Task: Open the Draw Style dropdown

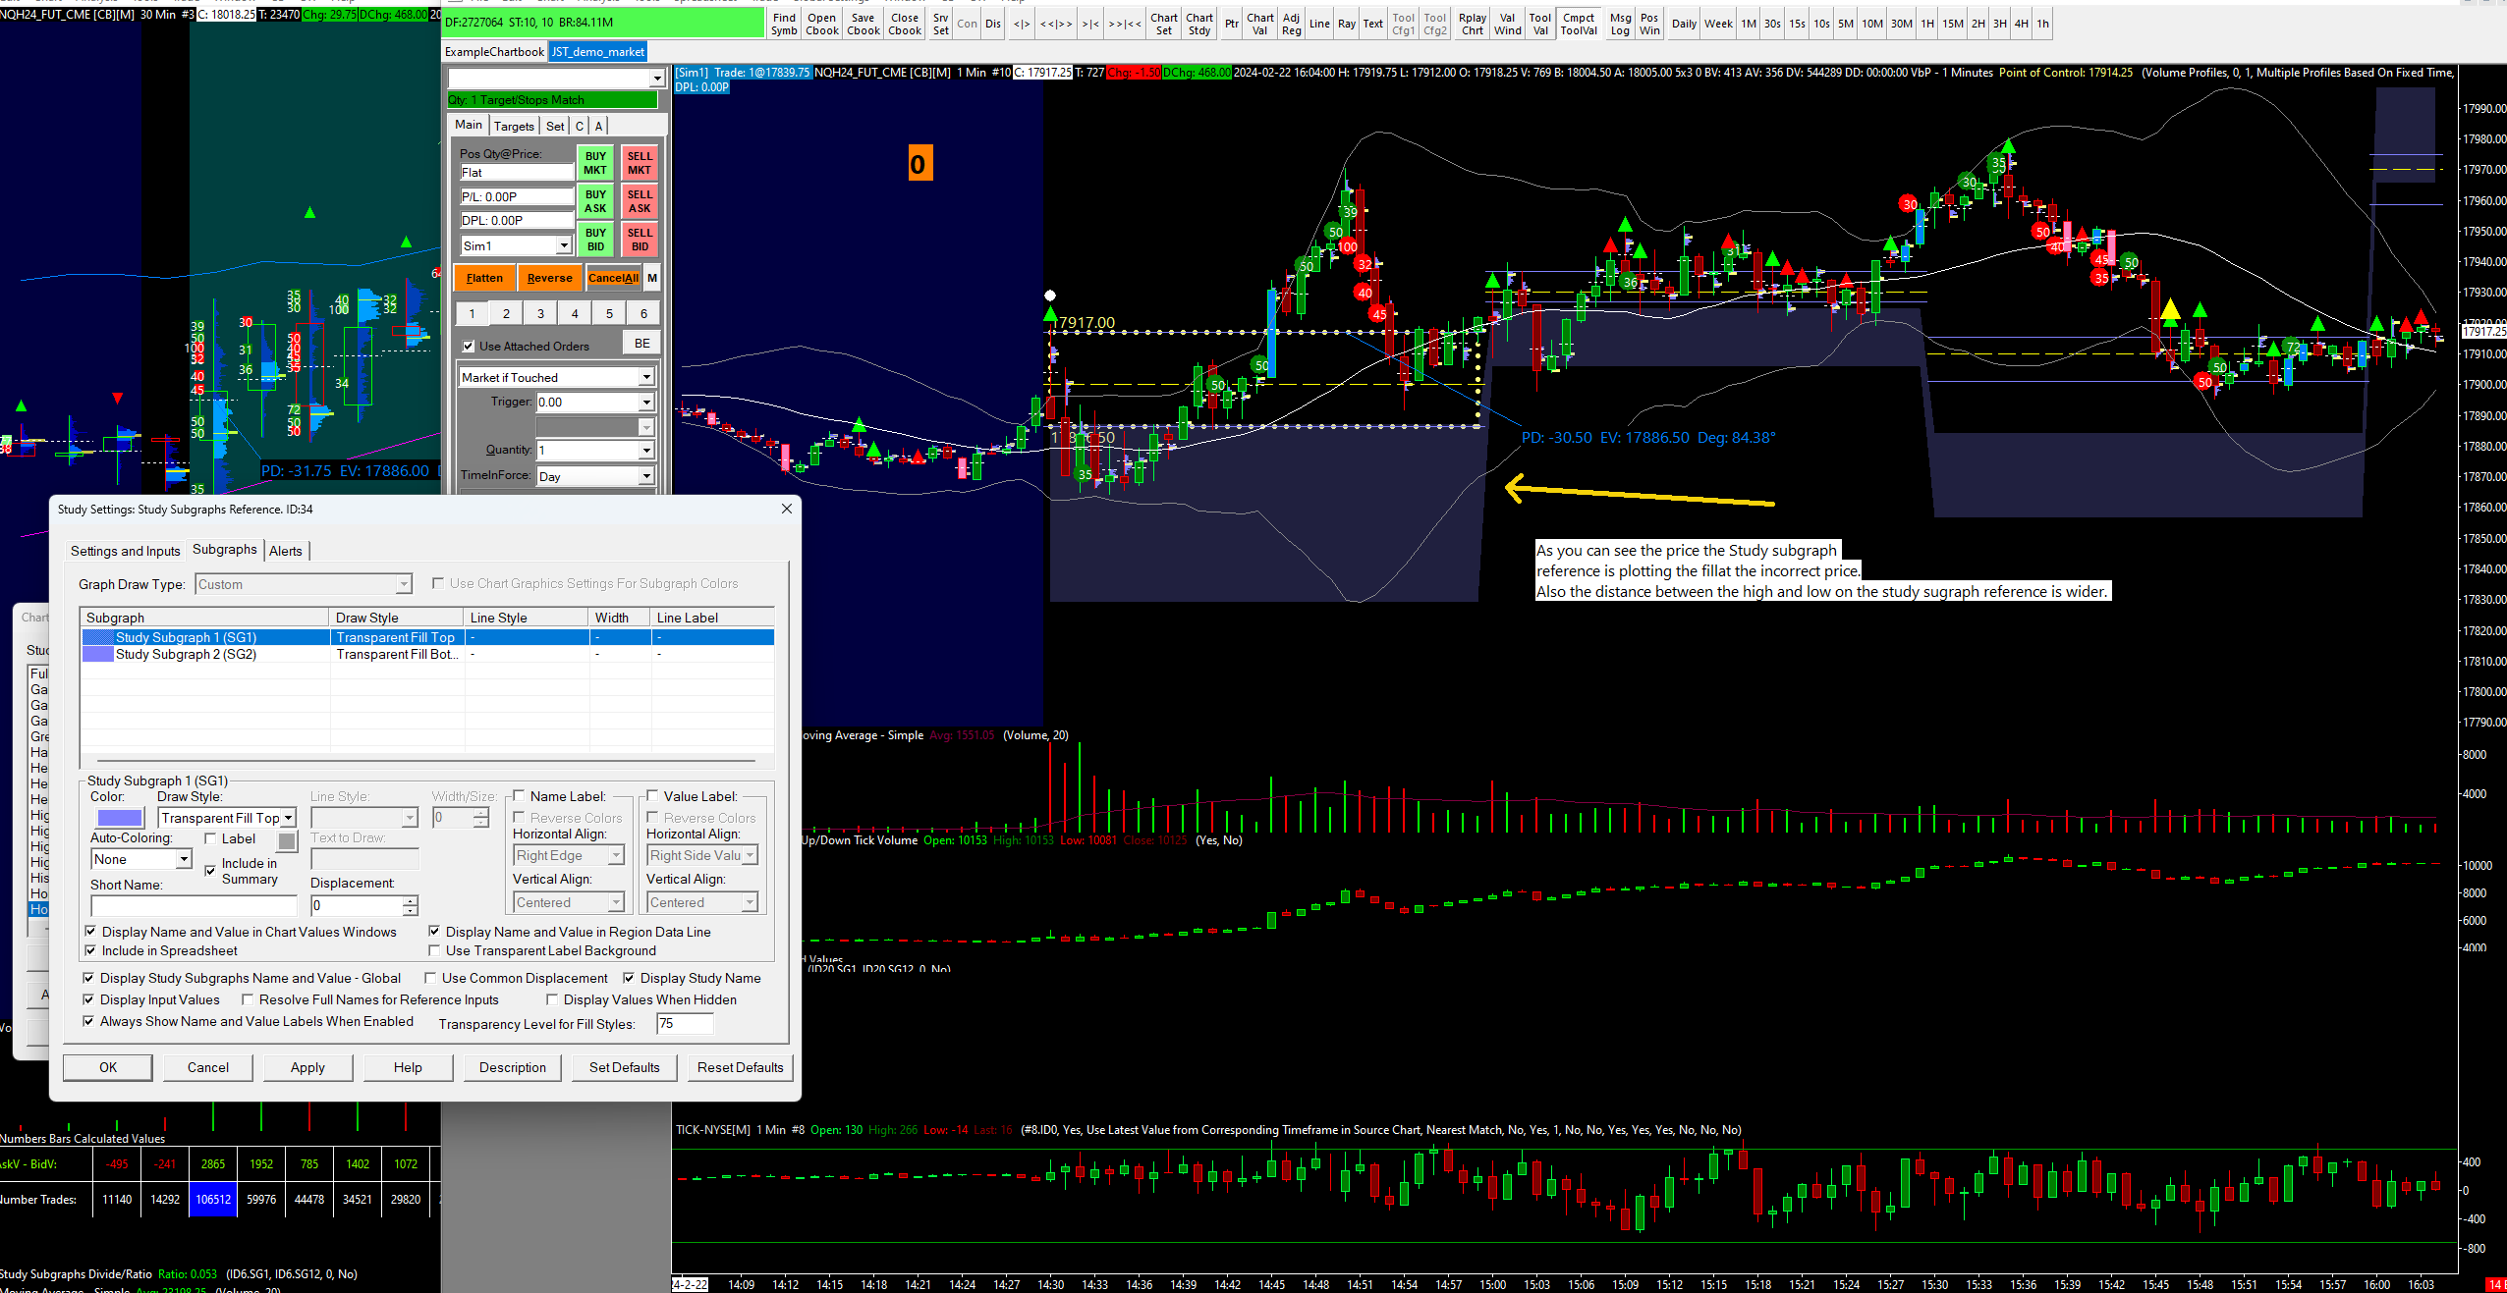Action: coord(288,818)
